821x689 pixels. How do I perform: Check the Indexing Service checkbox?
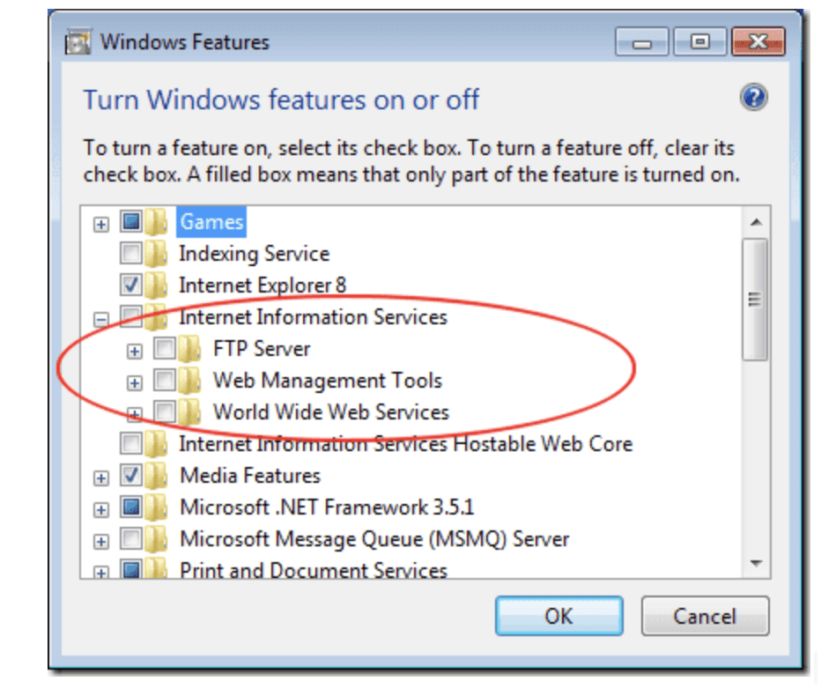(131, 254)
